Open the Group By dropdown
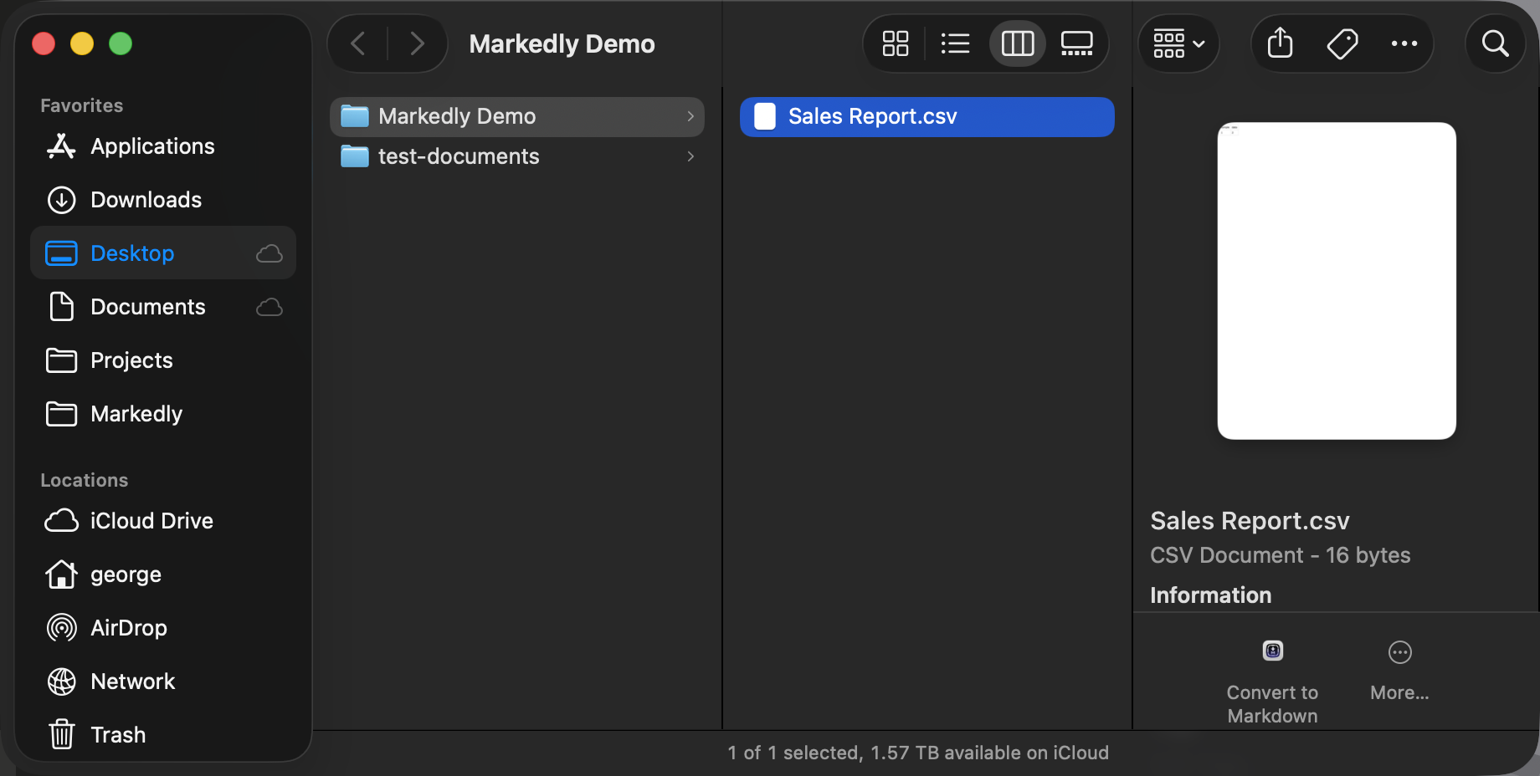This screenshot has height=776, width=1540. [1178, 43]
